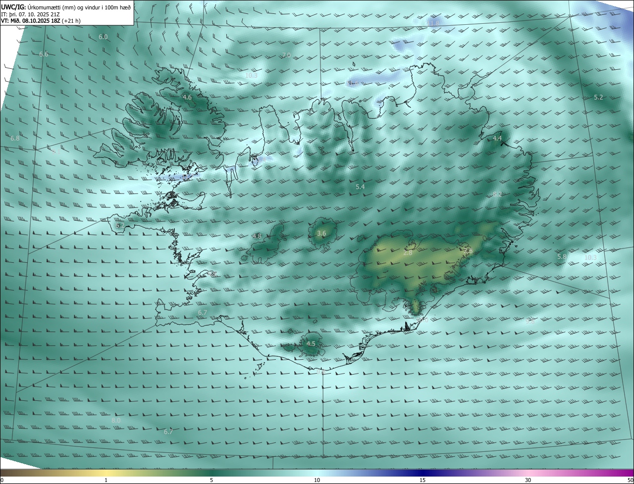Click the 1 tick on the color scale
This screenshot has height=484, width=634.
[106, 481]
